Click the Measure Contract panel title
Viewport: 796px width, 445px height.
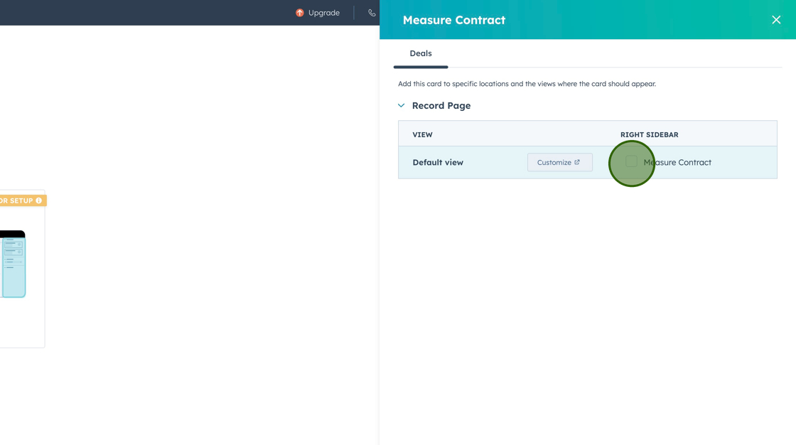(454, 20)
